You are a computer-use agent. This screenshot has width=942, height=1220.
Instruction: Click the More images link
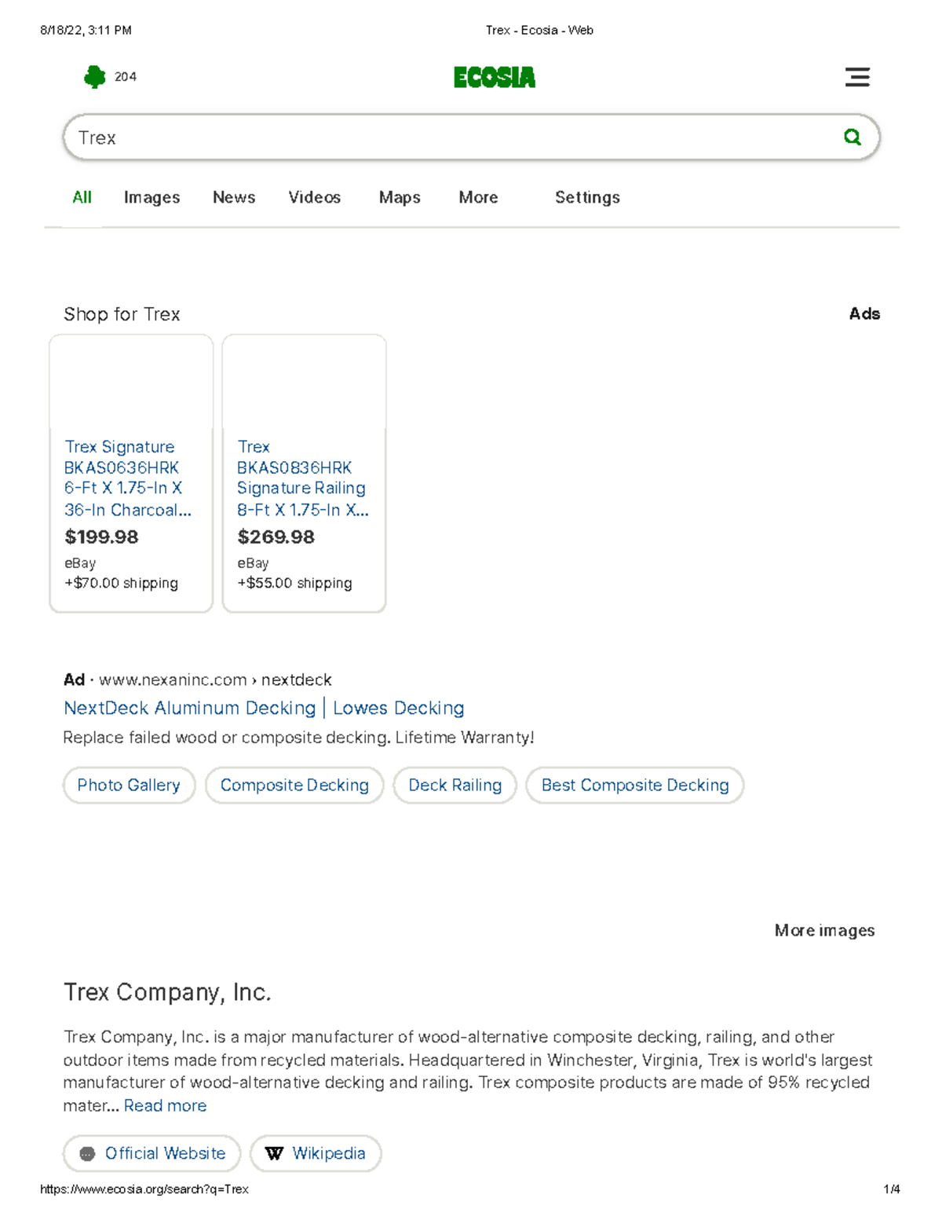[823, 930]
